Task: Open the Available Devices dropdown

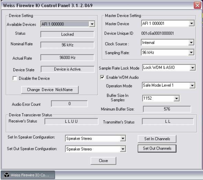Action: [x=91, y=24]
